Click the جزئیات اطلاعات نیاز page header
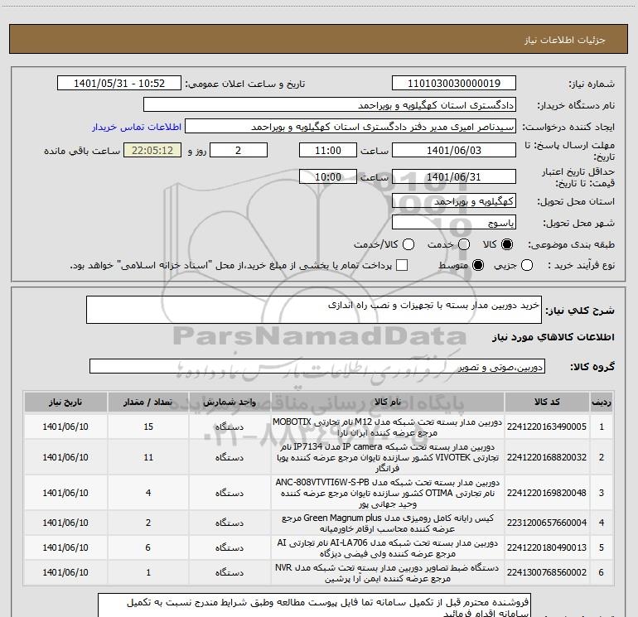 click(x=564, y=40)
